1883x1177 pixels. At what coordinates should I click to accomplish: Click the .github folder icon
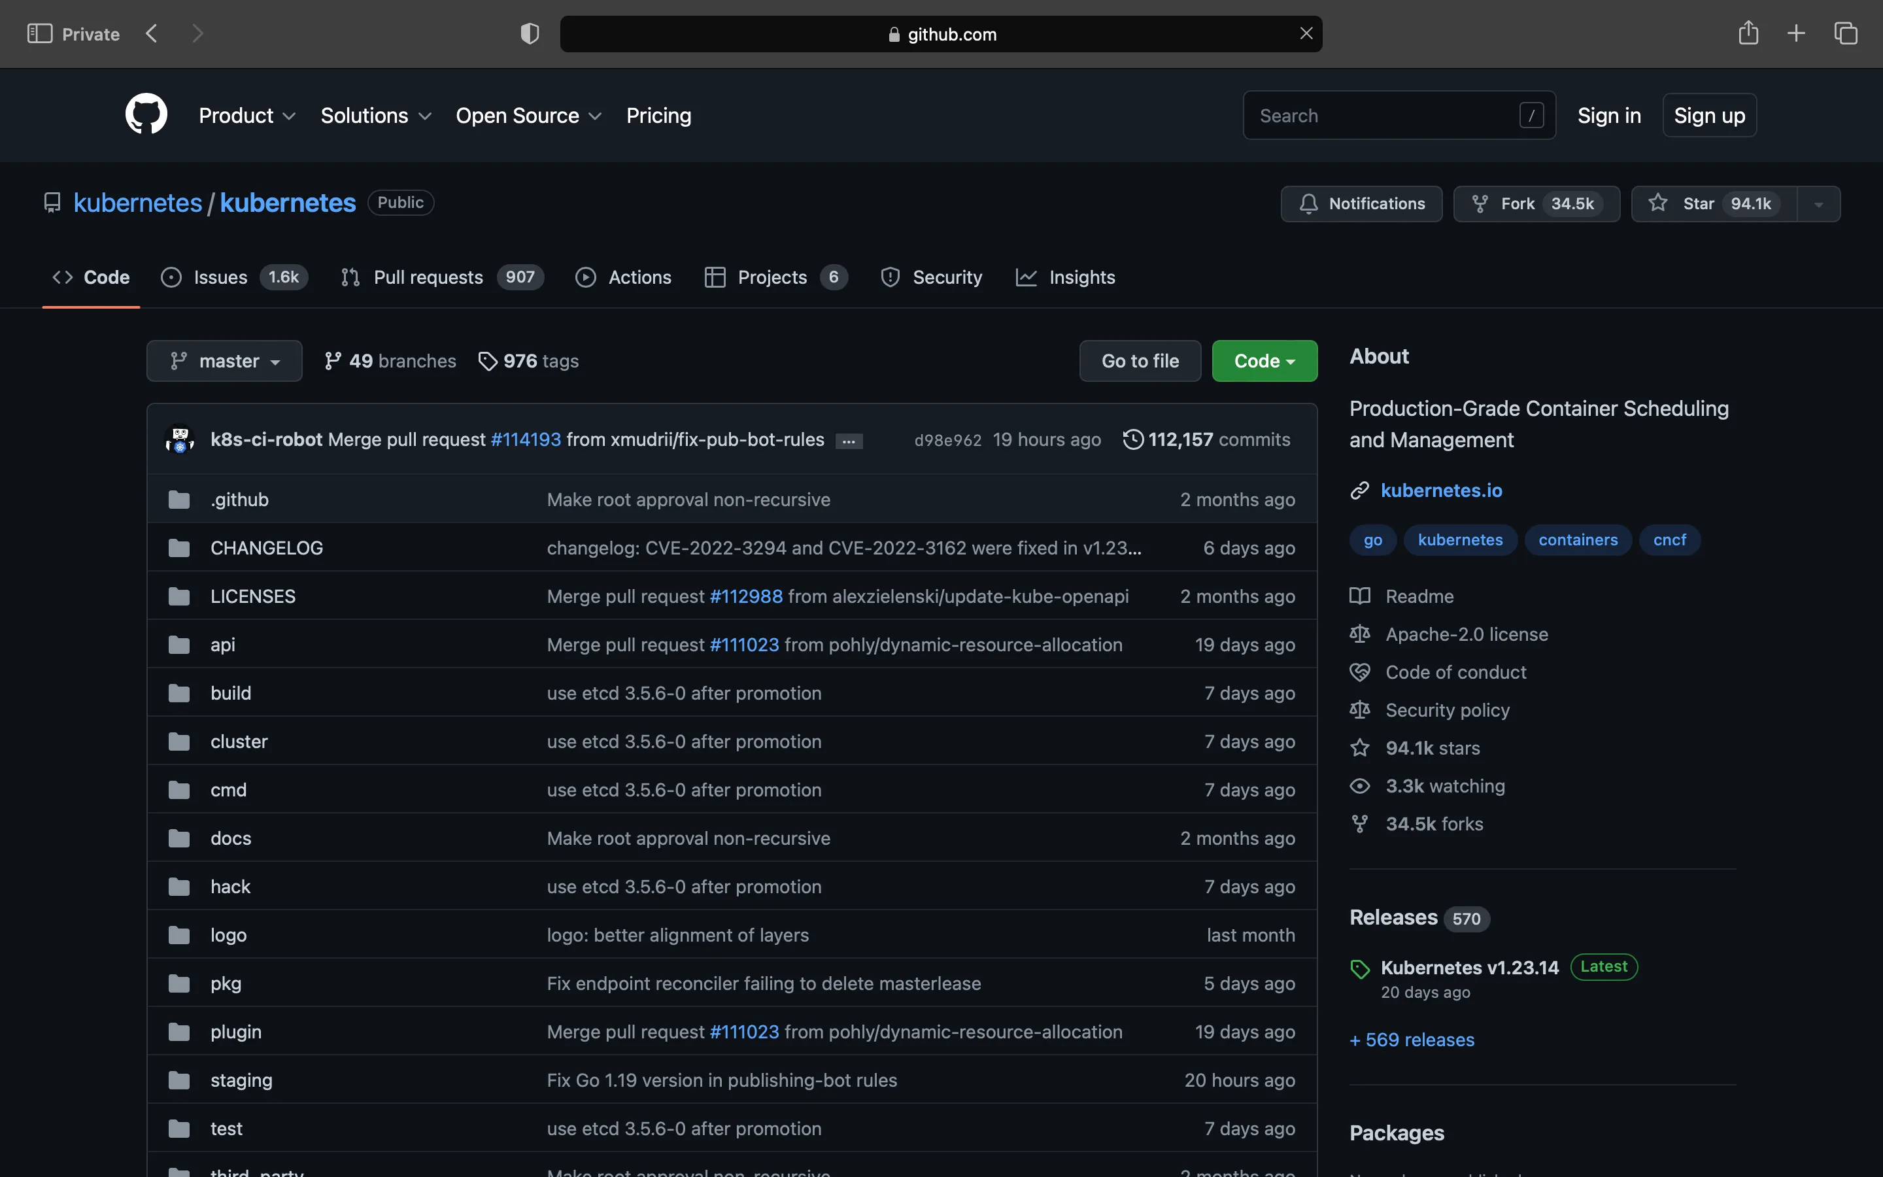pos(179,500)
